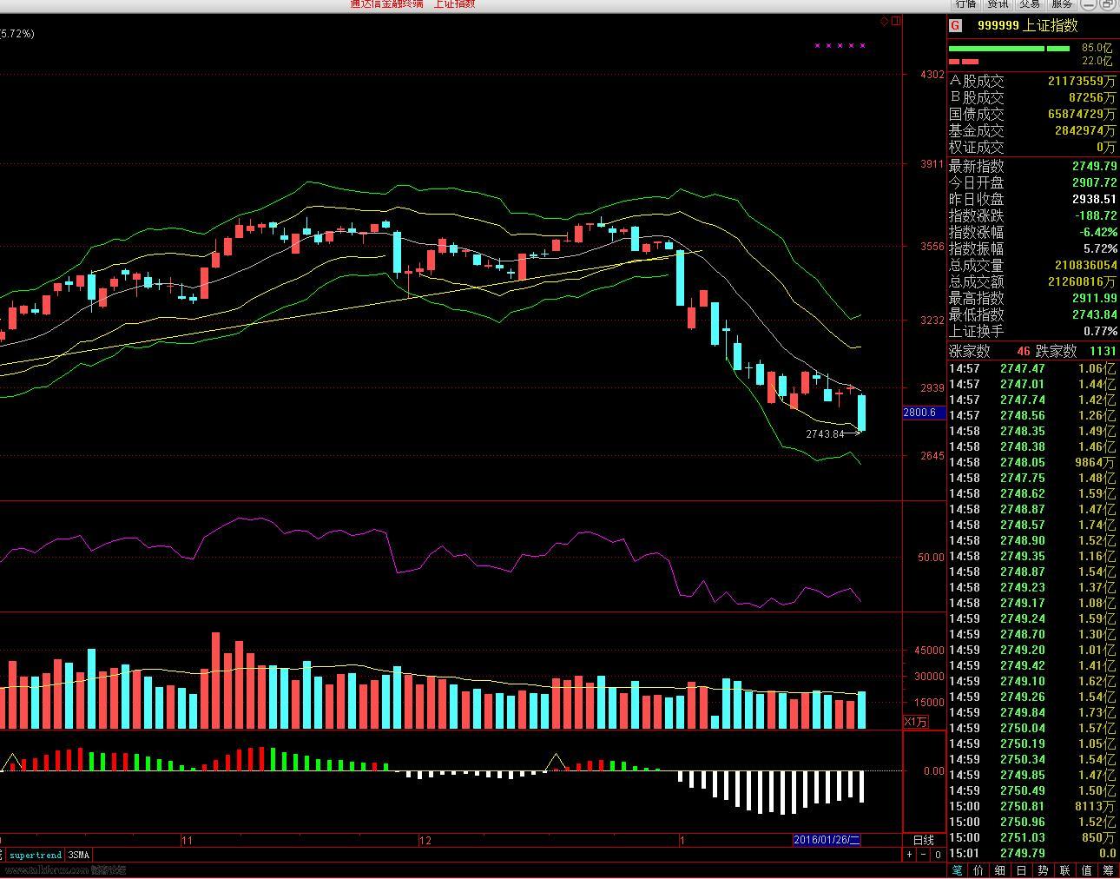This screenshot has height=879, width=1120.
Task: Click the diamond icon above the chart
Action: [885, 21]
